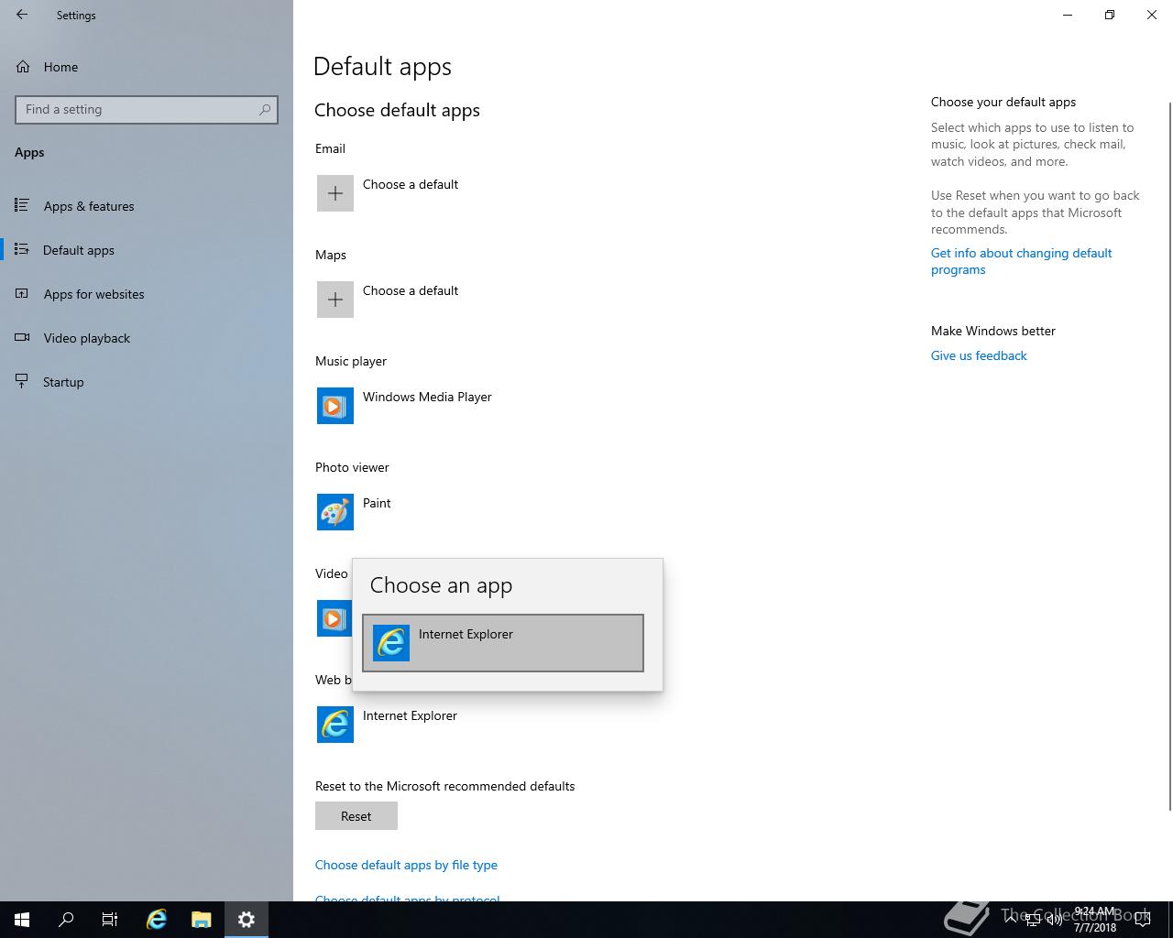Image resolution: width=1173 pixels, height=938 pixels.
Task: Click the back arrow in Settings
Action: (x=22, y=15)
